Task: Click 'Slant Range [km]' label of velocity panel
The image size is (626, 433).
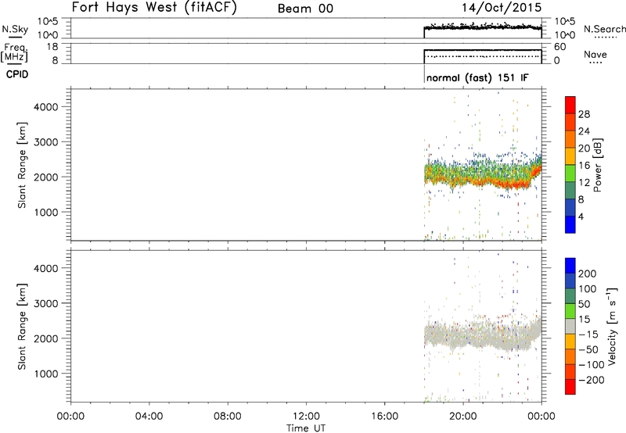Action: tap(22, 327)
